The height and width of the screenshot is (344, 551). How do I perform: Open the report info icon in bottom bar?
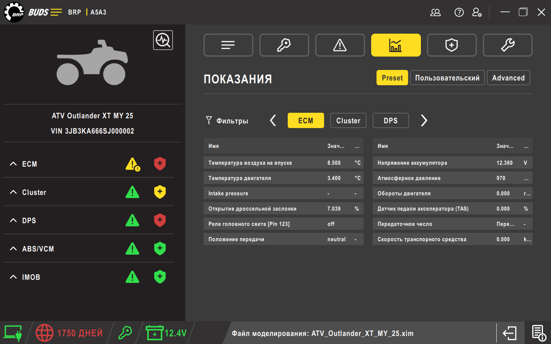(x=539, y=333)
